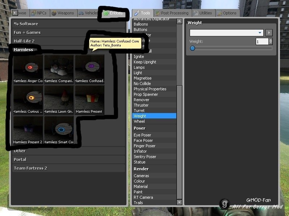
Task: Collapse the Poser tool section
Action: point(154,128)
